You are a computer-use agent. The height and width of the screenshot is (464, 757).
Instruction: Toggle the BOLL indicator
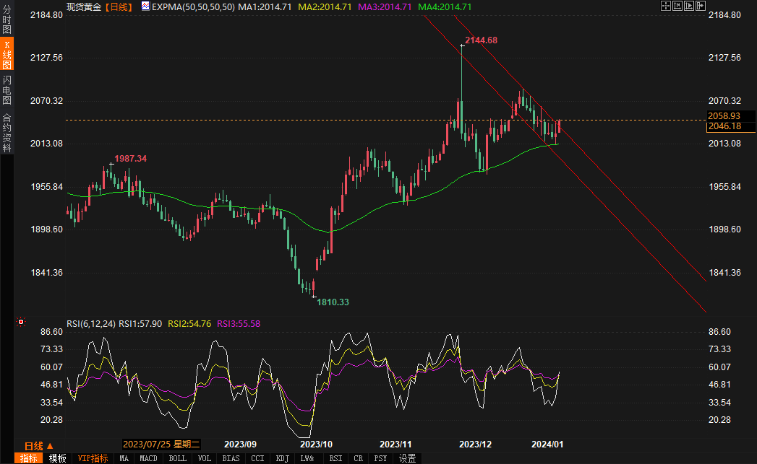tap(177, 458)
